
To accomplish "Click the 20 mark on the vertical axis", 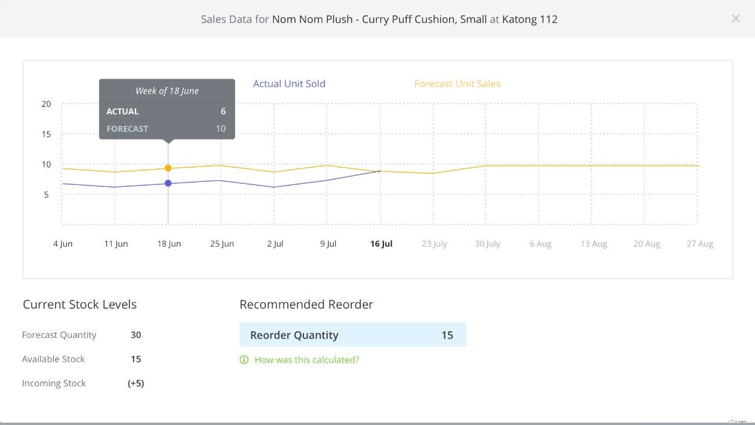I will click(46, 104).
